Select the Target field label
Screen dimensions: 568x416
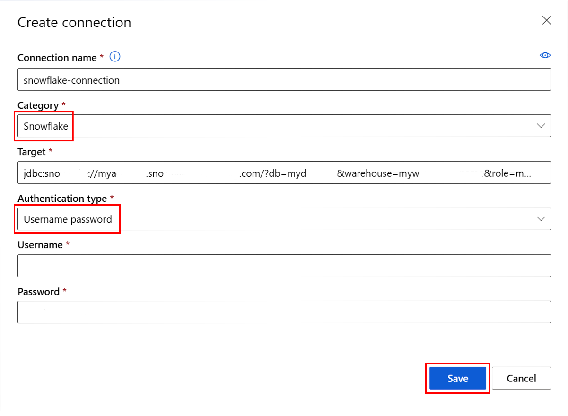tap(32, 152)
